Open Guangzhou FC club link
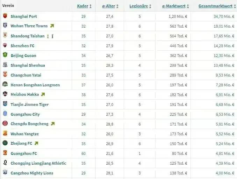 (24, 153)
